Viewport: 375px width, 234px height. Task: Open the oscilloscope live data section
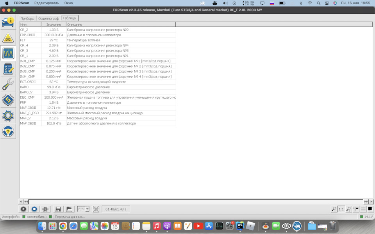click(x=8, y=53)
